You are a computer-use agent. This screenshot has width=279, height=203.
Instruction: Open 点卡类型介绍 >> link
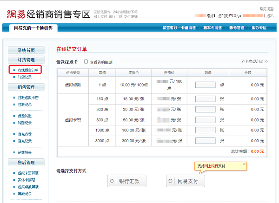(x=255, y=61)
